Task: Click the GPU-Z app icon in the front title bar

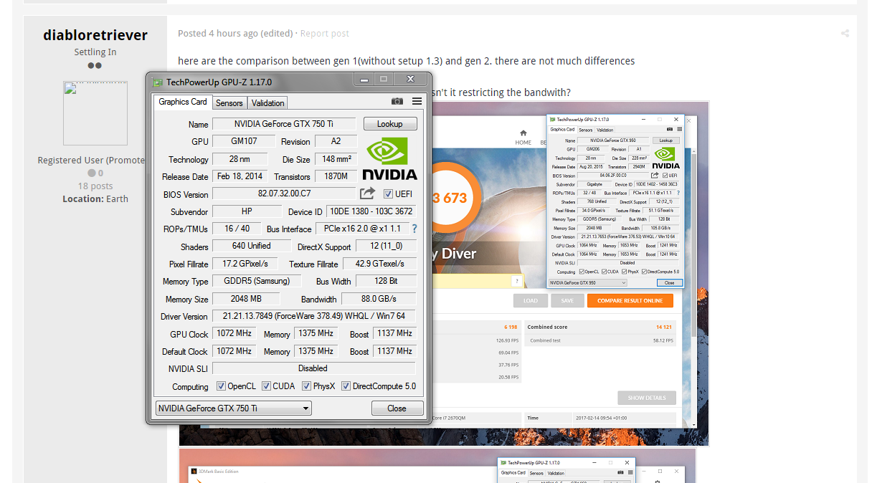Action: (157, 82)
